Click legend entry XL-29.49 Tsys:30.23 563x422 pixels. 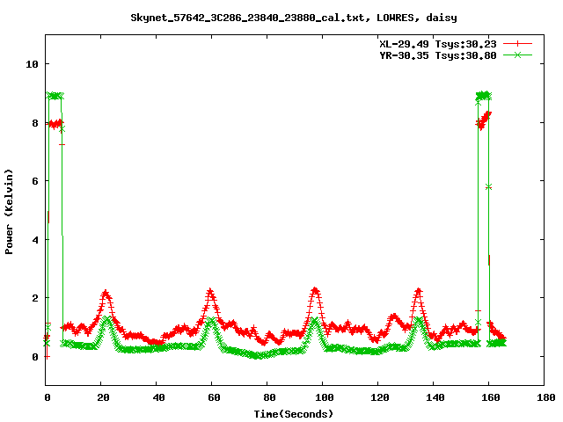click(438, 44)
